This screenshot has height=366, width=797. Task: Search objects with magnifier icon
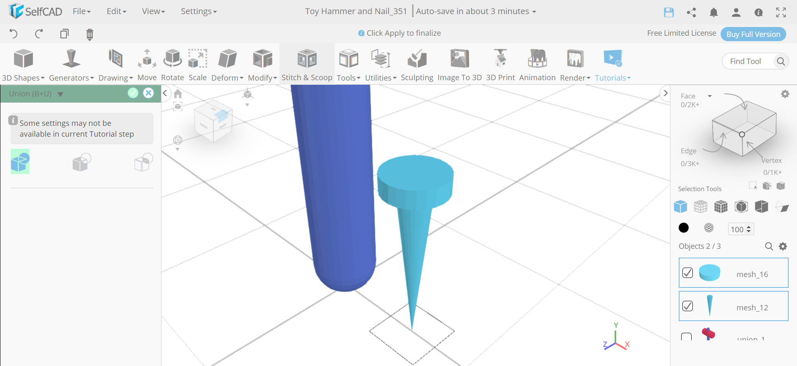(769, 246)
